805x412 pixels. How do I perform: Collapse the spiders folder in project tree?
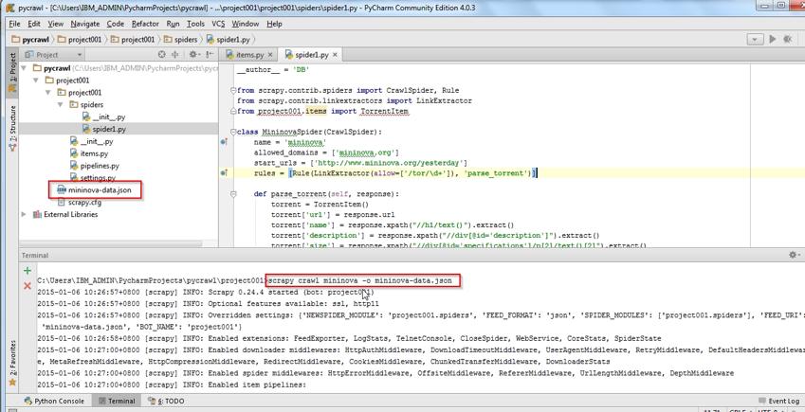point(61,105)
